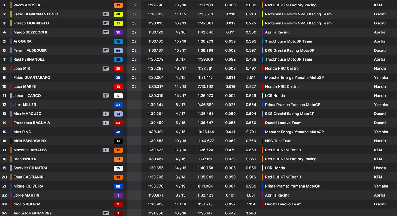Click the Q2 label in Luca Marini's row
397x216 pixels.
134,87
